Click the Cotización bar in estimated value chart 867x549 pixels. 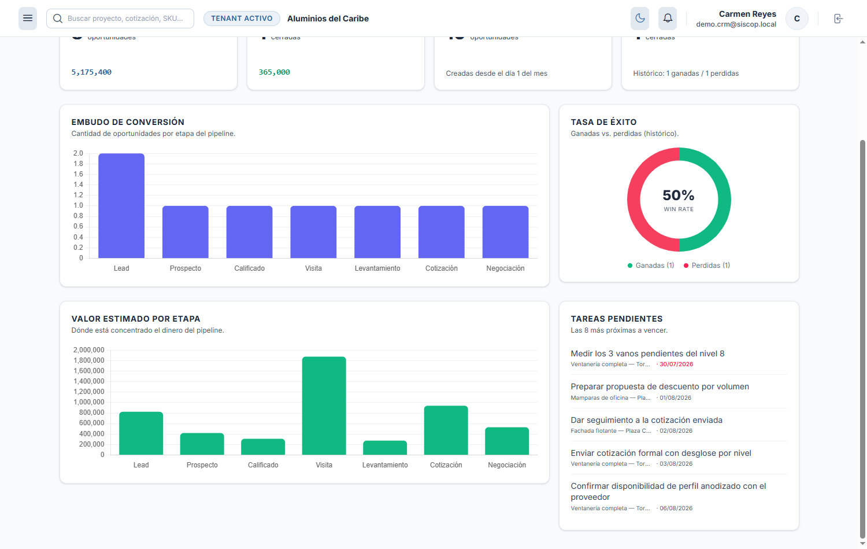pos(446,430)
